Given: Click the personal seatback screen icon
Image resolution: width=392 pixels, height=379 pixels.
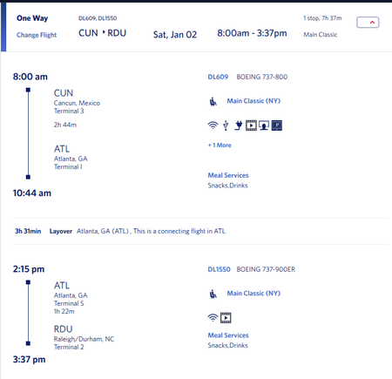Looking at the screenshot, I should point(264,125).
